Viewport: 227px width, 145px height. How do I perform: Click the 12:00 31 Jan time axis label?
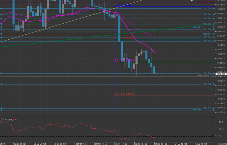(20, 144)
